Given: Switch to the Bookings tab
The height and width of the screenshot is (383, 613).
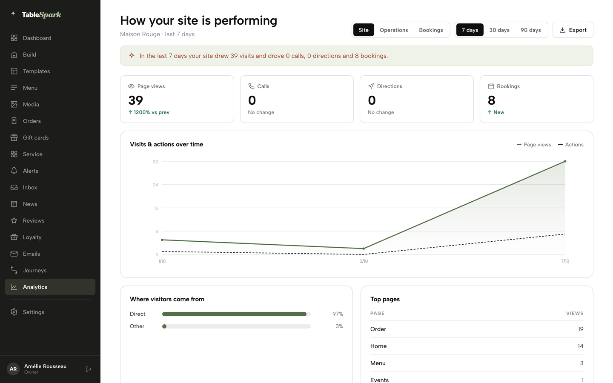Looking at the screenshot, I should [431, 30].
